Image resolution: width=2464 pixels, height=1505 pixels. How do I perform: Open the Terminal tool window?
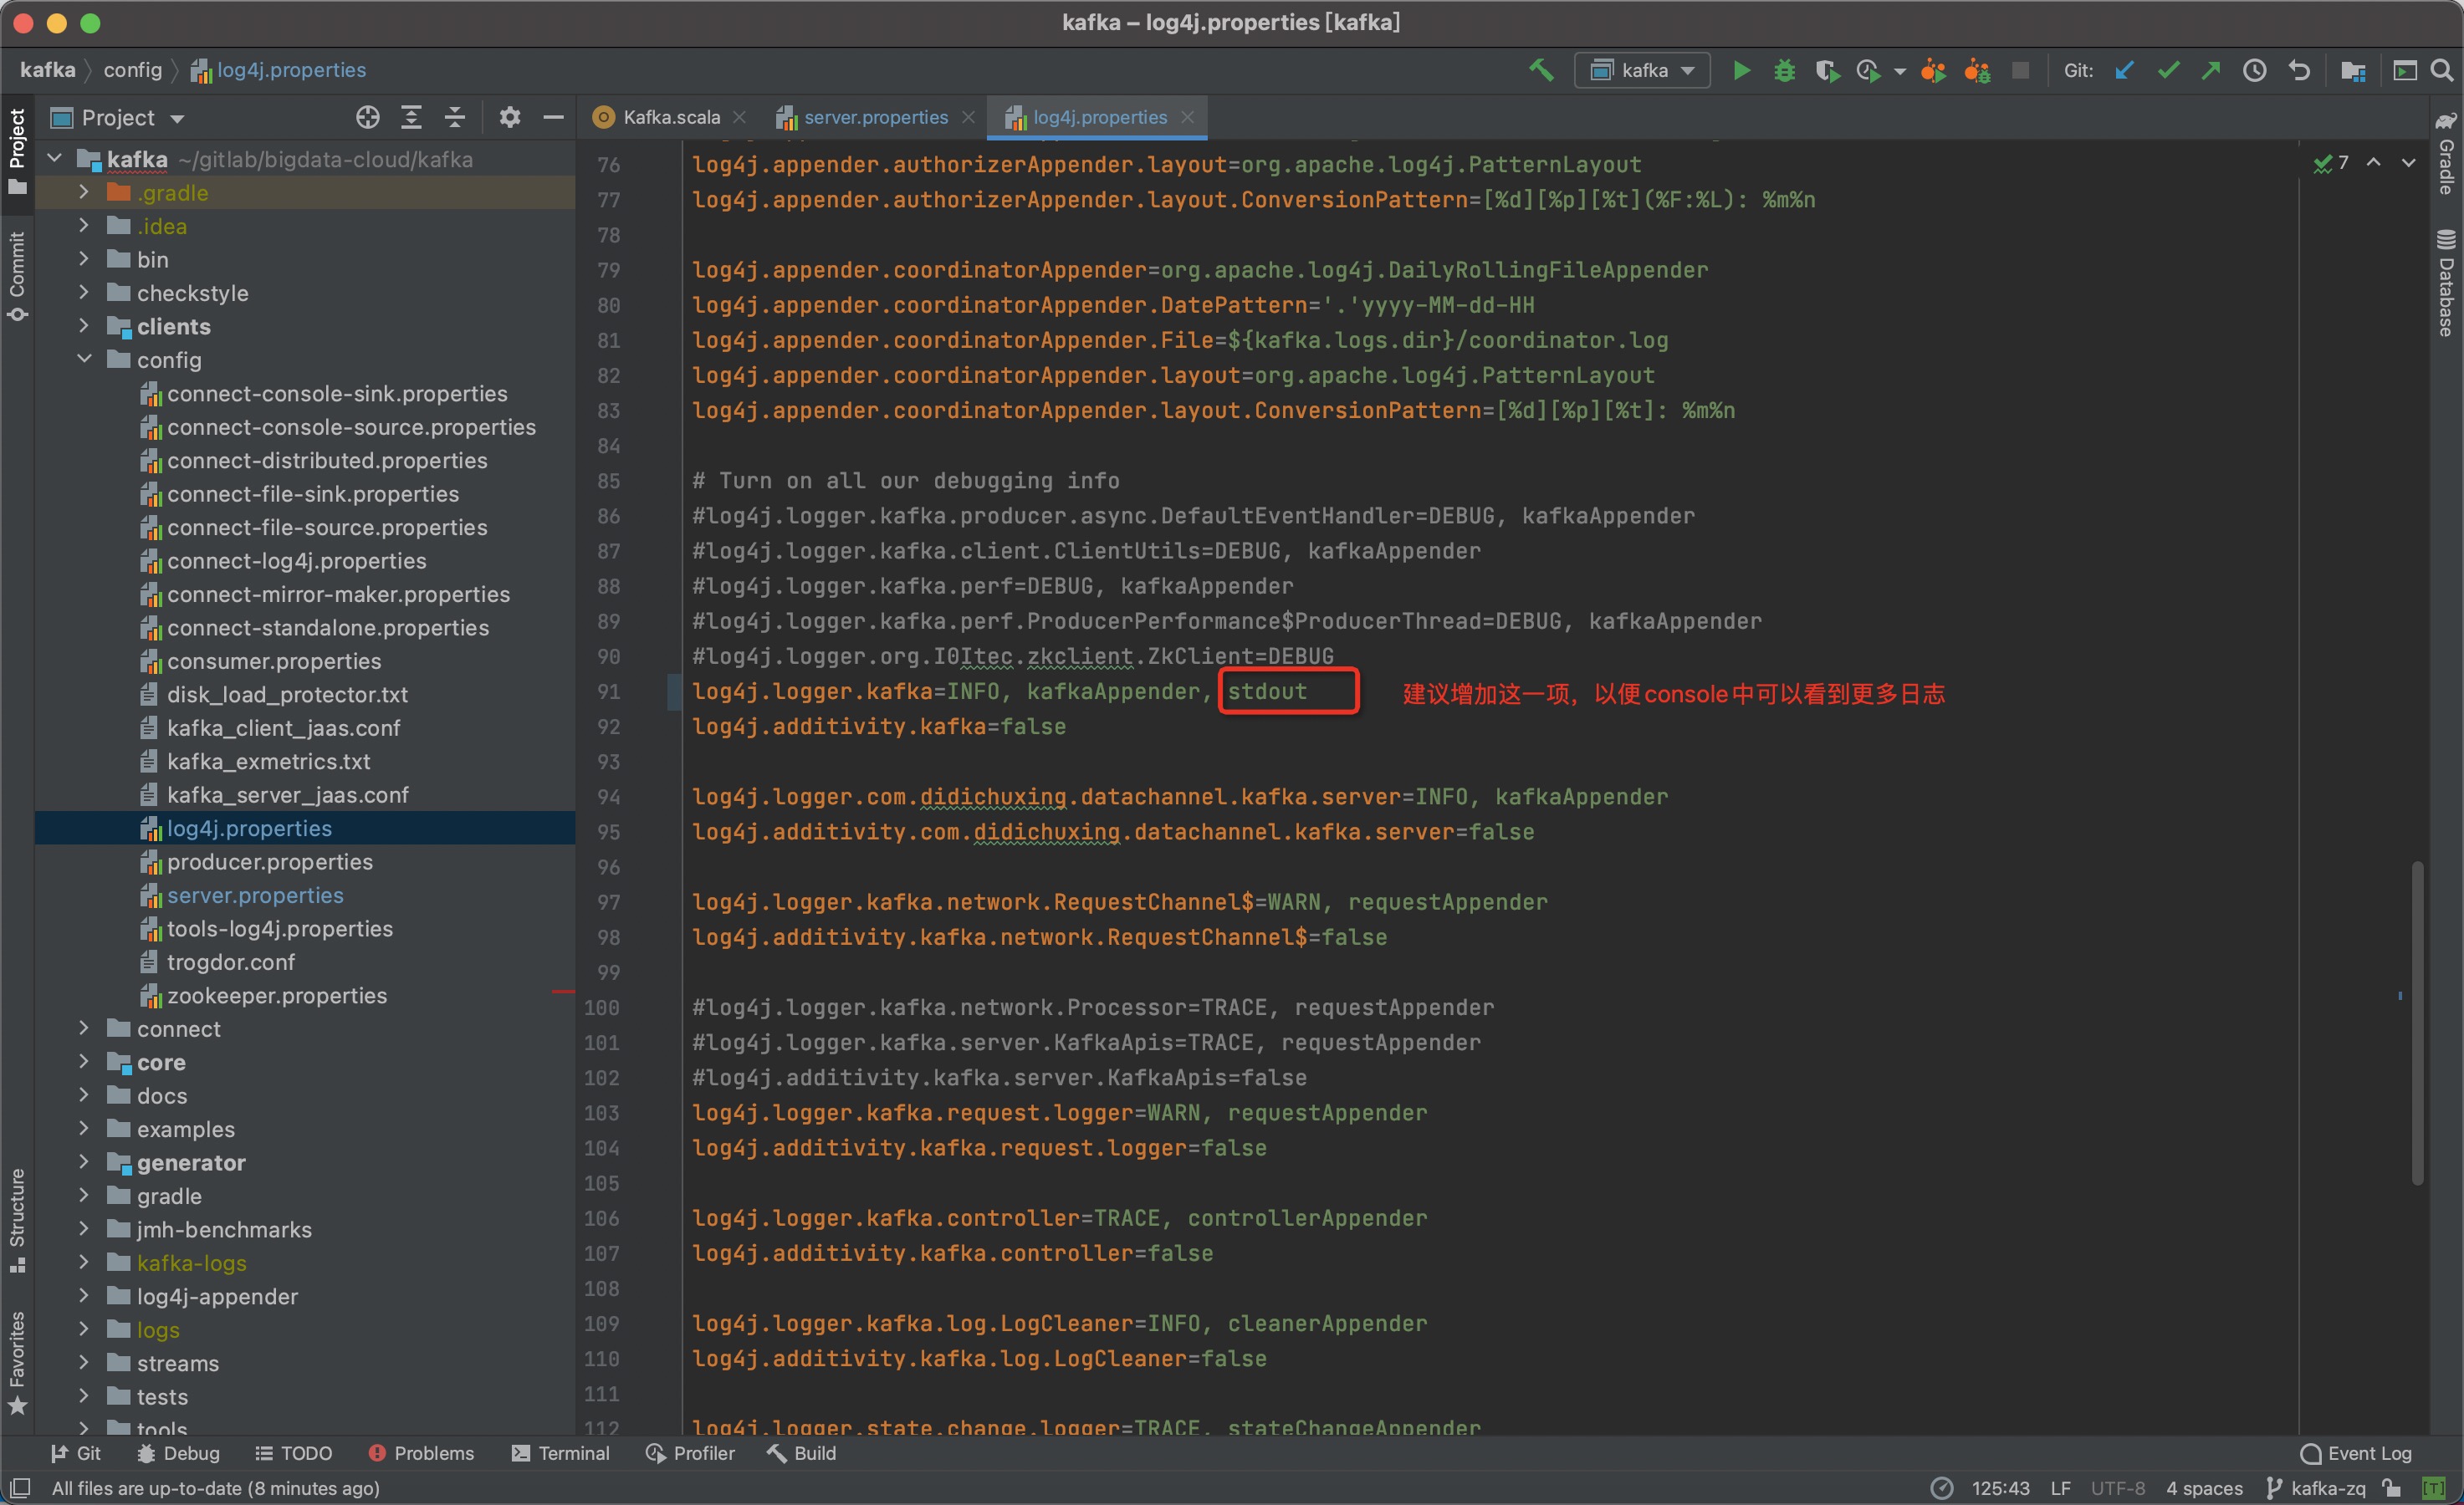point(561,1453)
